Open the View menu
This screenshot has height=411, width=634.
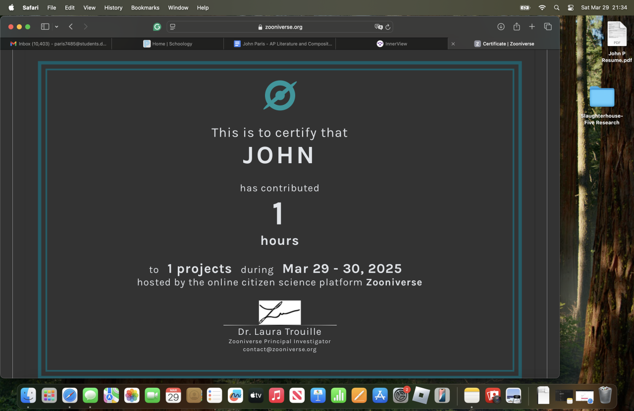click(90, 7)
